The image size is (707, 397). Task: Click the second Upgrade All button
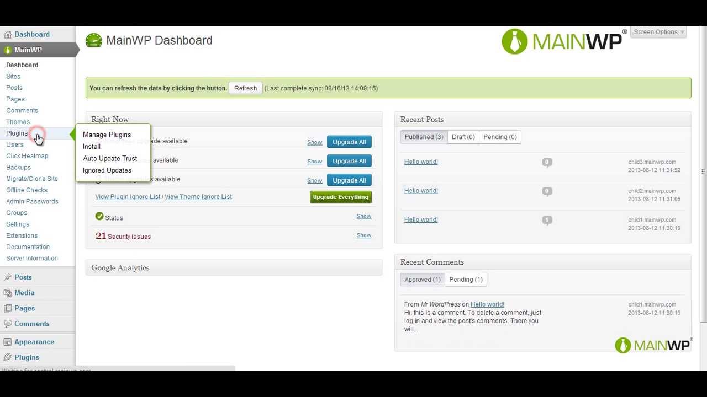[x=349, y=161]
